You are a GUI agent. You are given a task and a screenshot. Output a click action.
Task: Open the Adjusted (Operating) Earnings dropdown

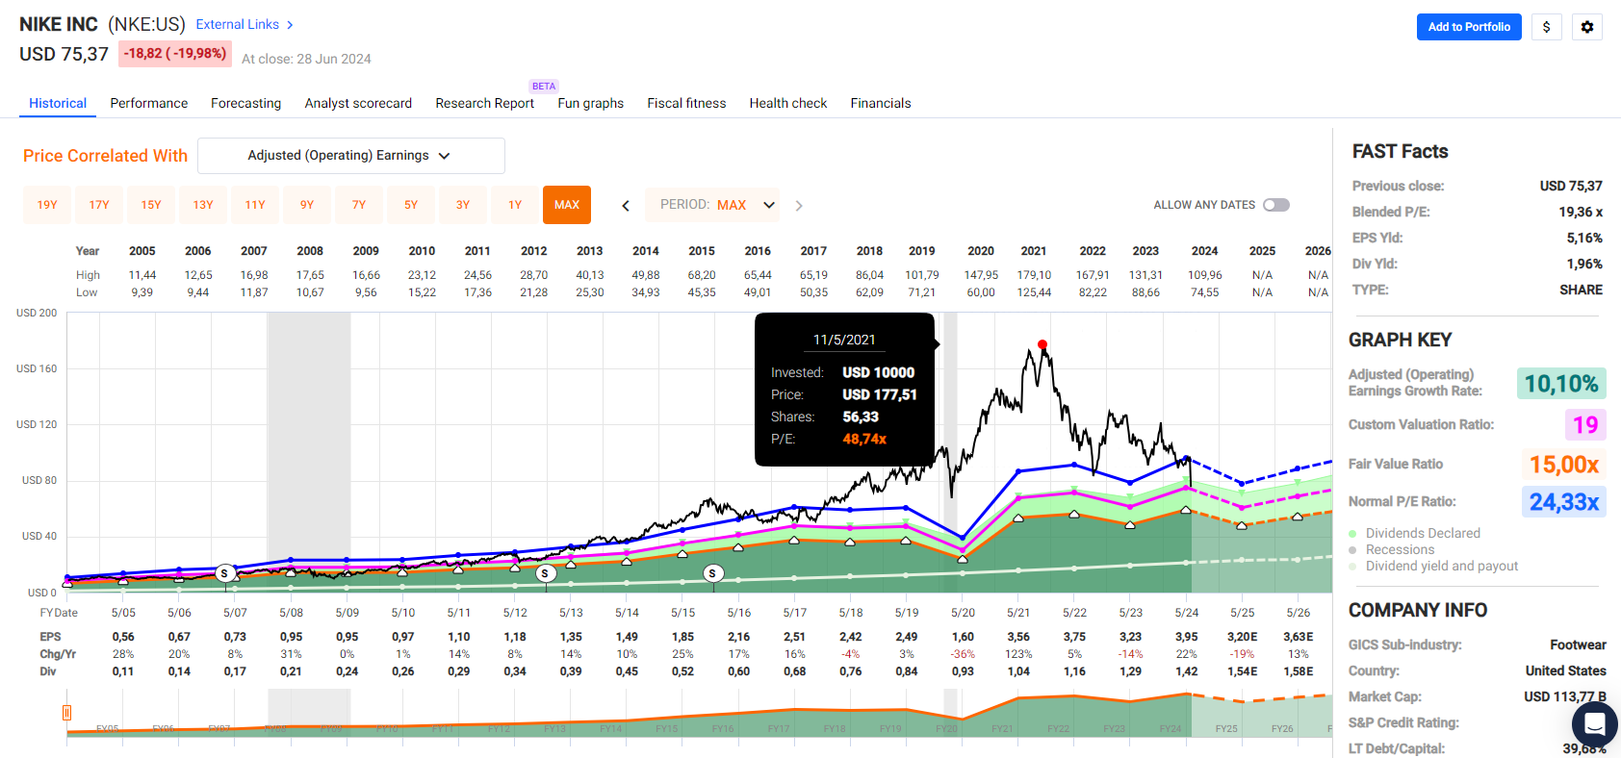[351, 156]
